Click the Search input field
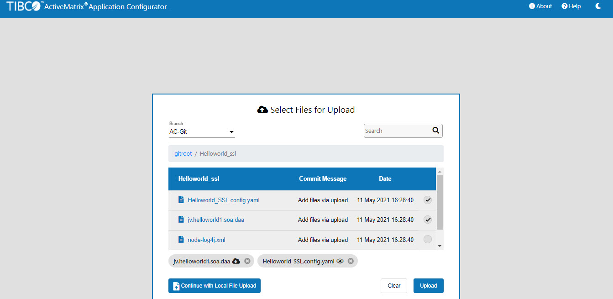 396,131
